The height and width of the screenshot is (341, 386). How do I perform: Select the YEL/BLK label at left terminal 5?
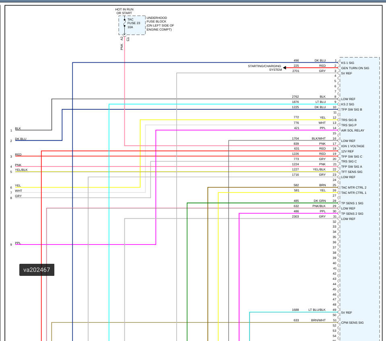point(21,170)
